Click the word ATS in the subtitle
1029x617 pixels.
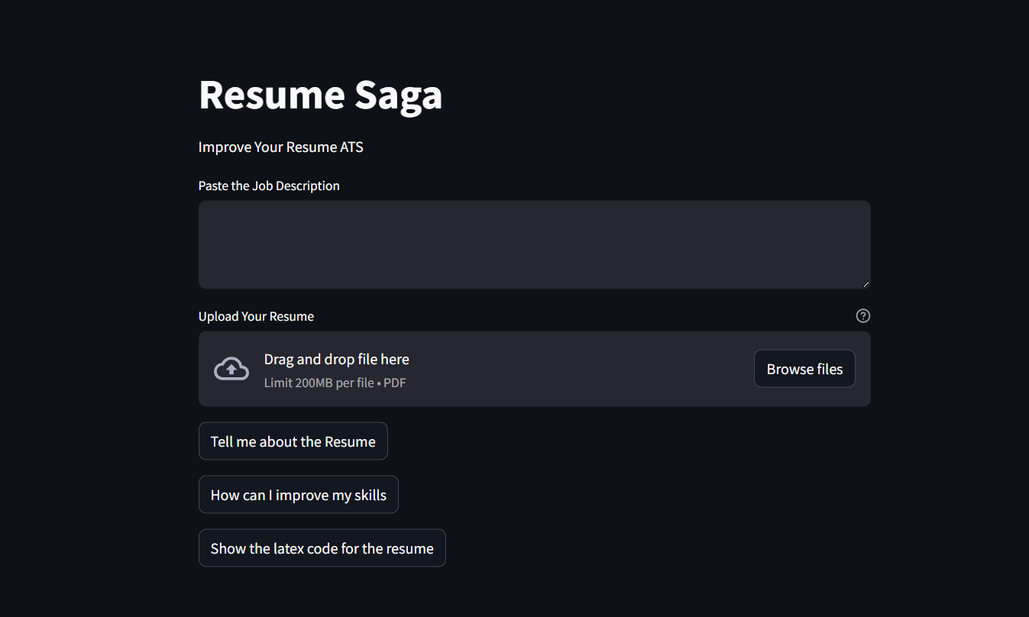(351, 147)
